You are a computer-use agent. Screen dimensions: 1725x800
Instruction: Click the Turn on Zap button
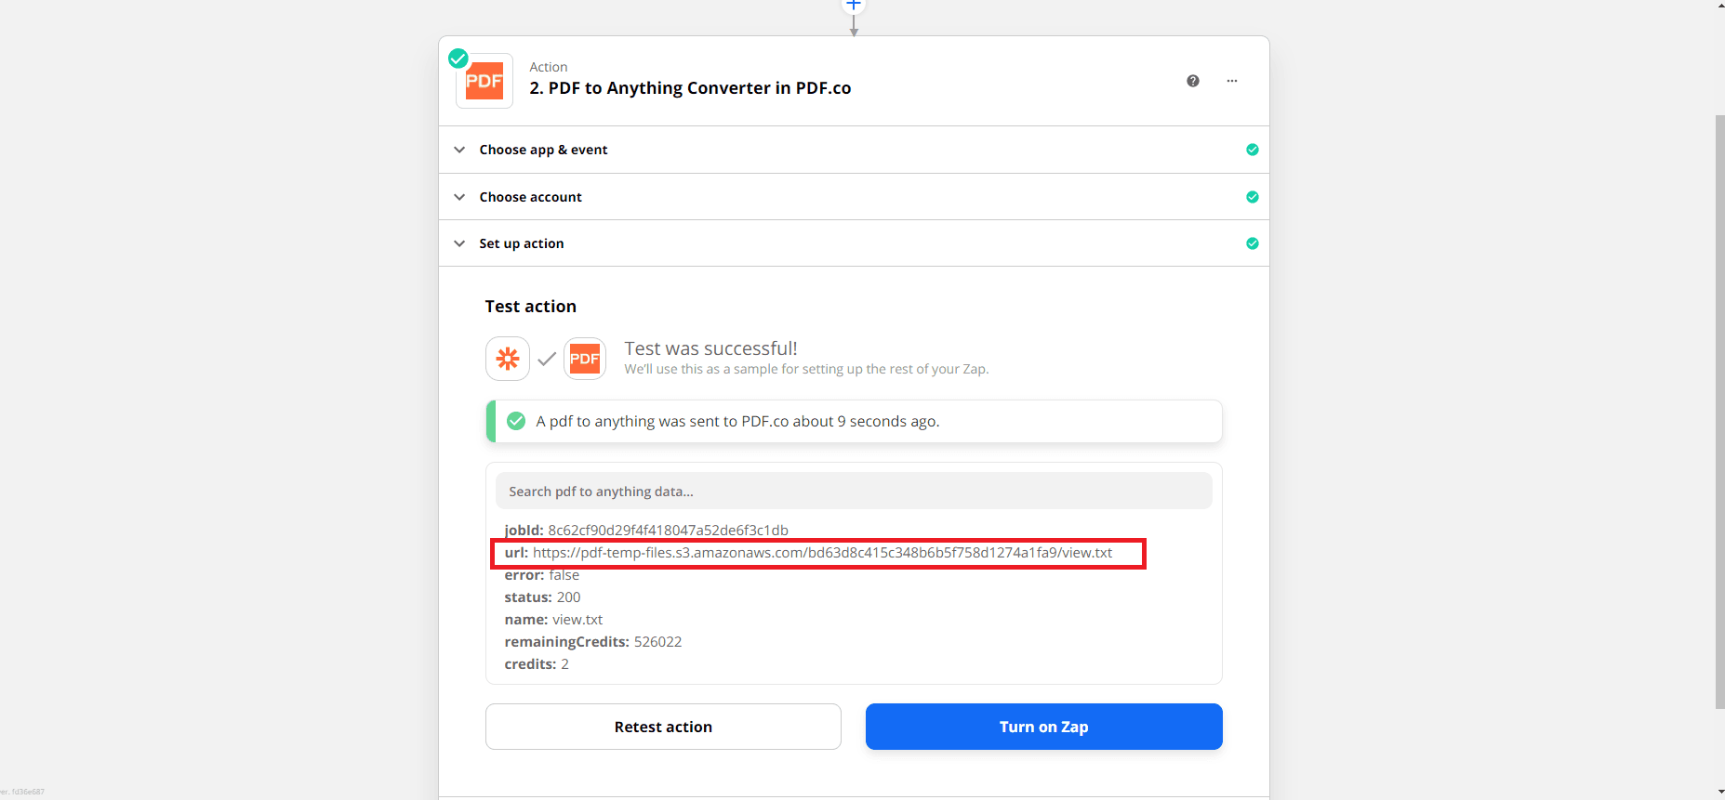[1043, 727]
